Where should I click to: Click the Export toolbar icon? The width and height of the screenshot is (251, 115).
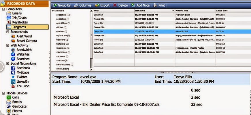point(97,5)
